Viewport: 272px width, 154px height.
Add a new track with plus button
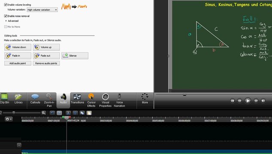tap(19, 145)
